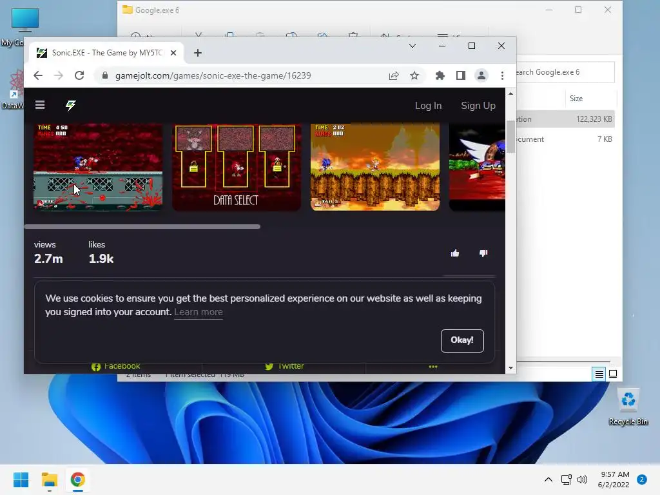Click Log In on Game Jolt
Image resolution: width=660 pixels, height=495 pixels.
point(428,106)
